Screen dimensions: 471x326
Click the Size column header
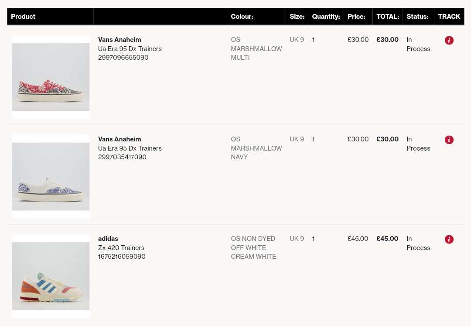click(x=297, y=17)
